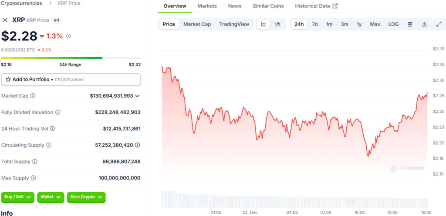Switch to the Markets tab
The height and width of the screenshot is (216, 446).
pos(207,6)
